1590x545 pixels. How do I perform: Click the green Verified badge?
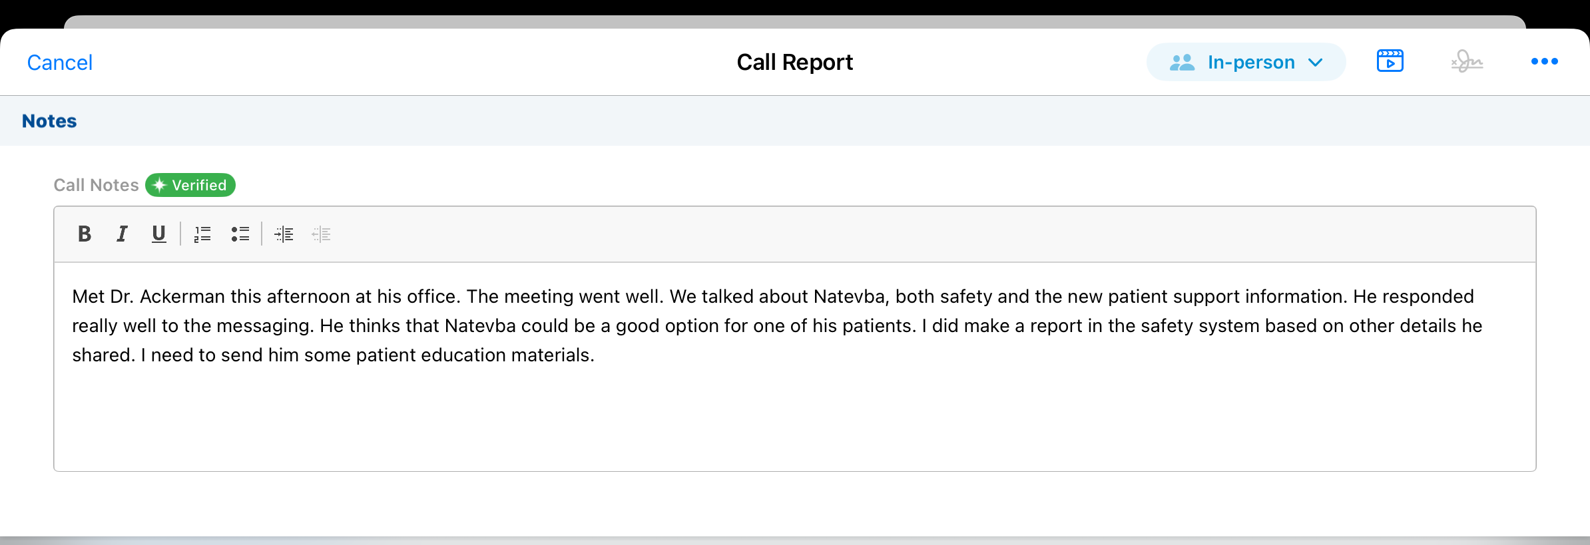(x=190, y=185)
